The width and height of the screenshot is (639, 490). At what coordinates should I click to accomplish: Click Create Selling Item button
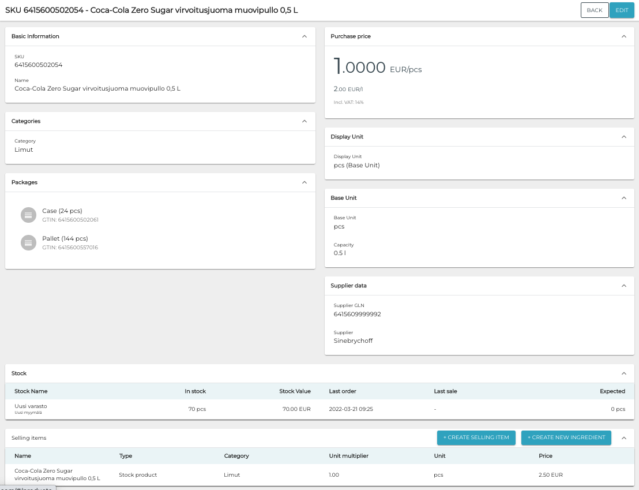(x=476, y=437)
